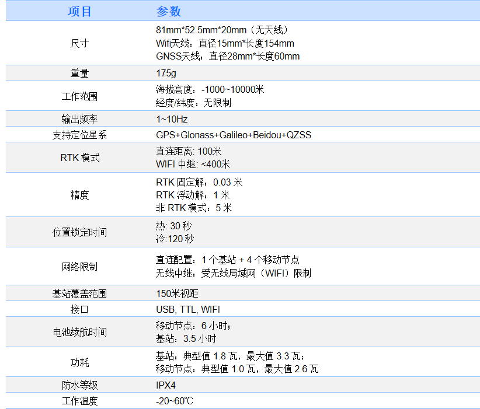
Task: Select the 尺寸 row label
Action: tap(79, 43)
